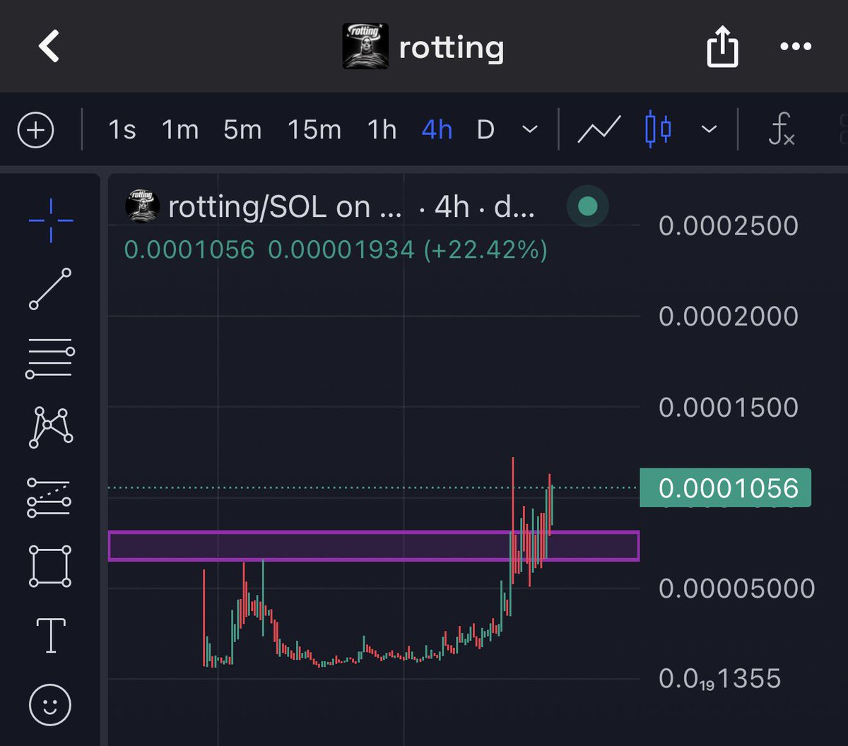
Task: Select the 15m timeframe
Action: [x=314, y=130]
